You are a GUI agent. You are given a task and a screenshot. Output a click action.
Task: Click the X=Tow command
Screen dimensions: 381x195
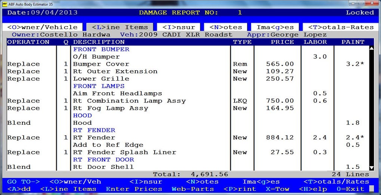click(x=278, y=189)
